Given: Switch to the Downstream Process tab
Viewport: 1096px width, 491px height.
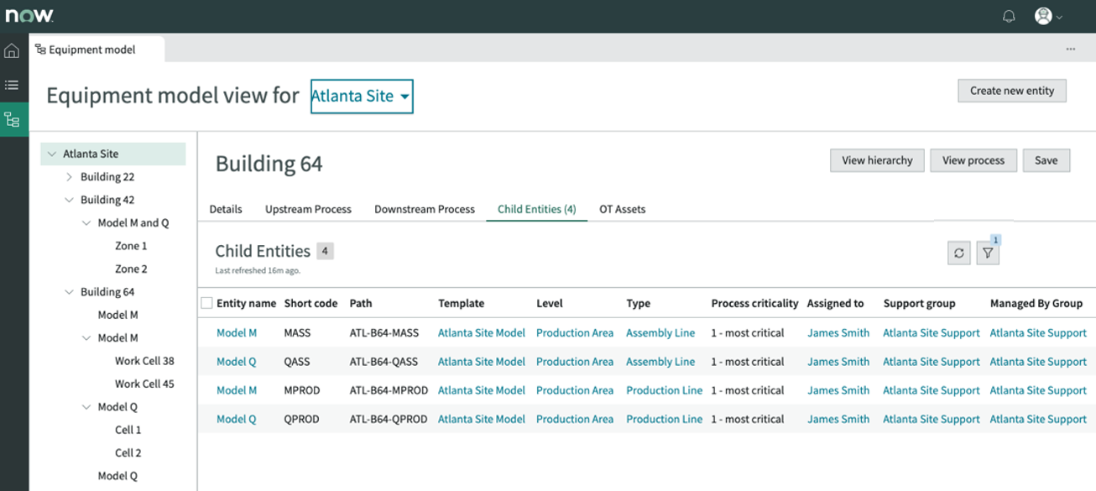Looking at the screenshot, I should [x=425, y=209].
